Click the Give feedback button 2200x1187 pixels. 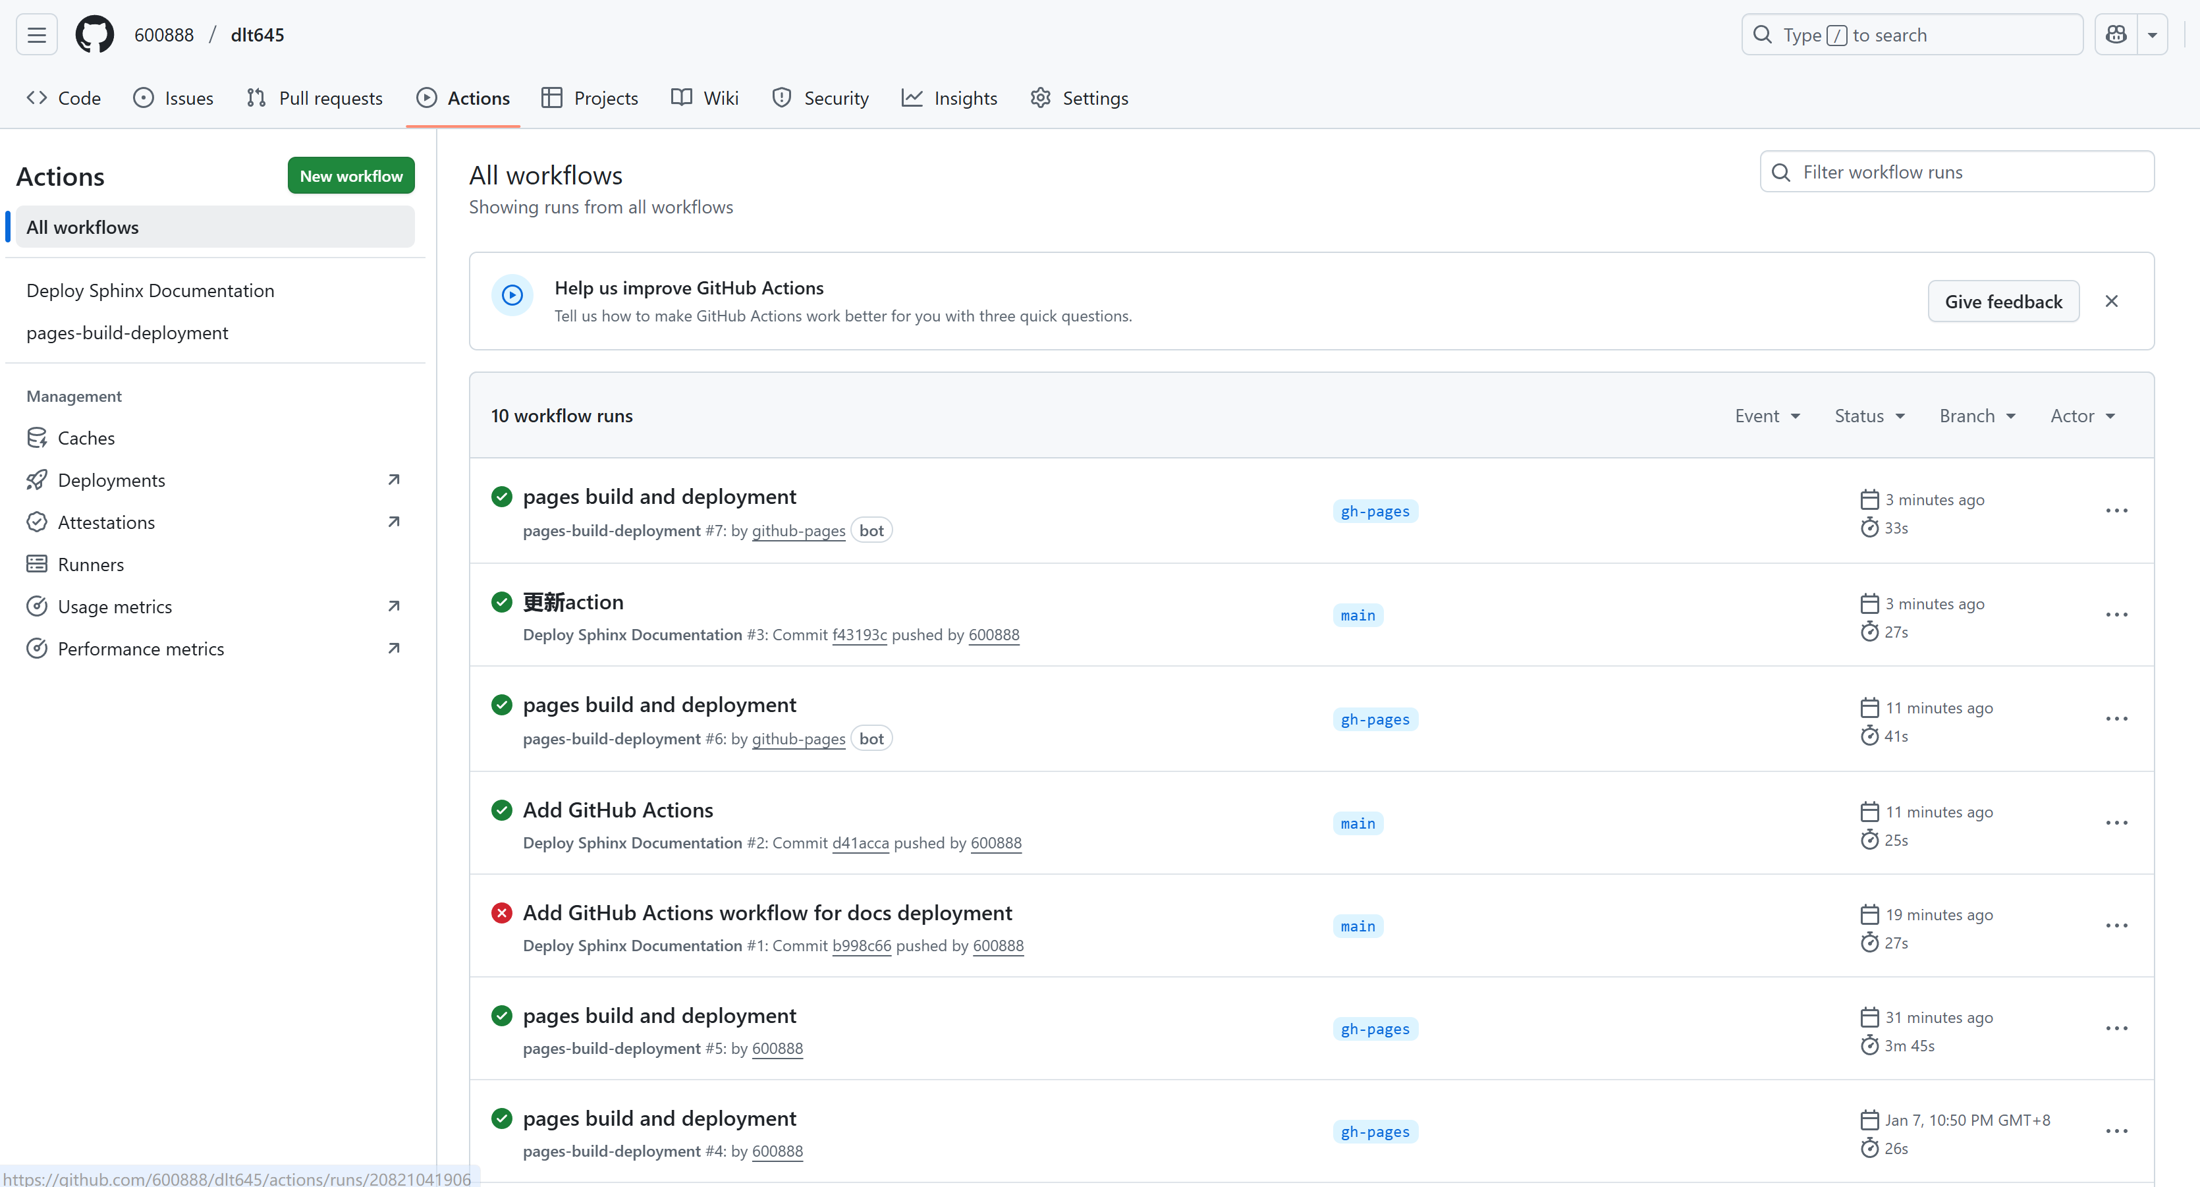(2002, 302)
